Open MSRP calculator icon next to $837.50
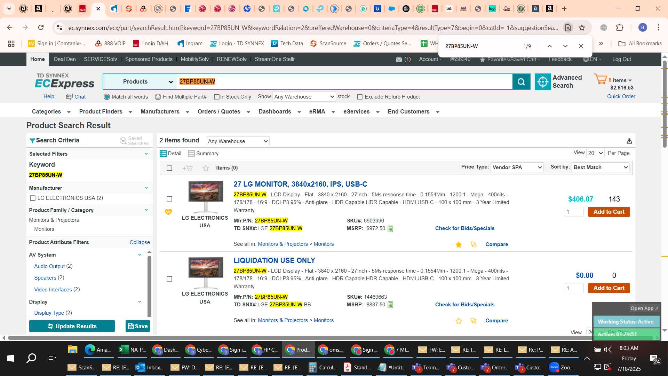The height and width of the screenshot is (376, 668). point(390,305)
